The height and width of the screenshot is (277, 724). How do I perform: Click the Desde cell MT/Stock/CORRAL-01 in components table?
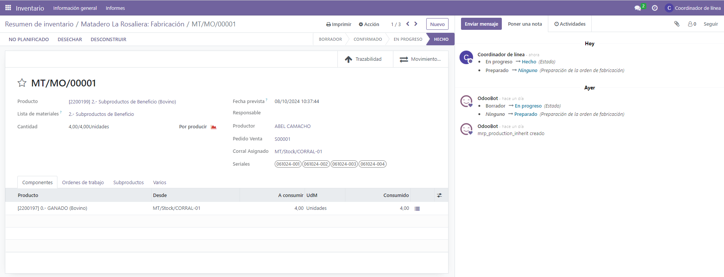pos(176,208)
